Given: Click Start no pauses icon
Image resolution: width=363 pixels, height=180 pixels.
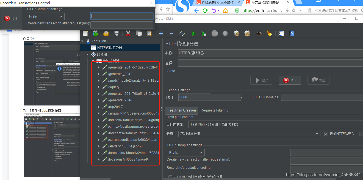Looking at the screenshot, I should click(204, 33).
